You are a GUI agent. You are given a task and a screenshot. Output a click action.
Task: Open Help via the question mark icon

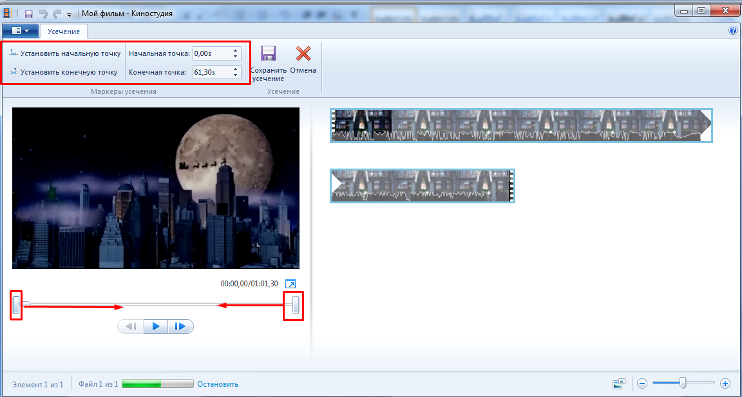pyautogui.click(x=733, y=31)
